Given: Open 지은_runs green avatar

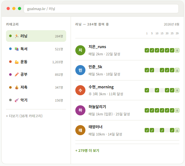Looking at the screenshot, I should (80, 50).
